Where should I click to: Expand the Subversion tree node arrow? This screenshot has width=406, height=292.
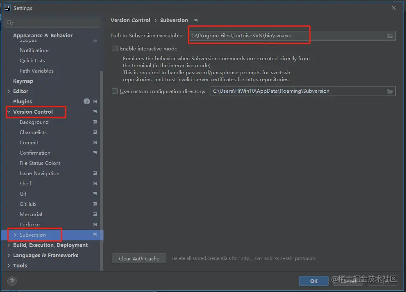pyautogui.click(x=15, y=235)
